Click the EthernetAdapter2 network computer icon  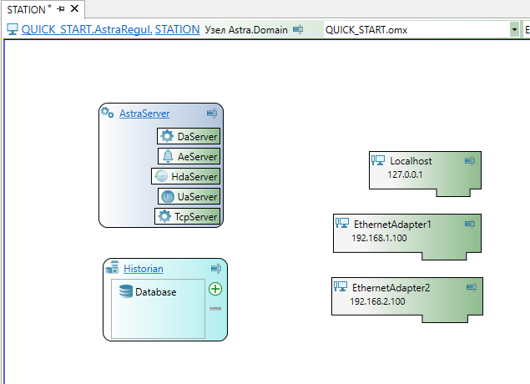click(340, 287)
